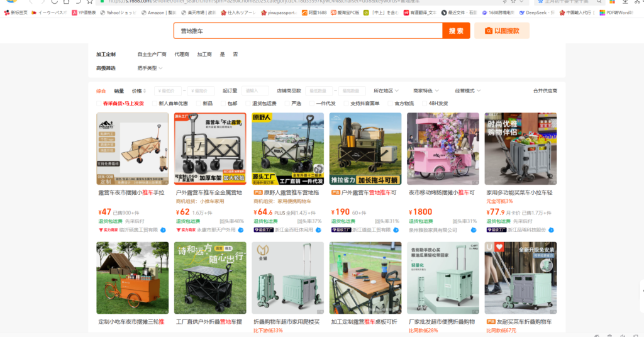Enable the 新人首单优惠 checkbox

pos(153,103)
